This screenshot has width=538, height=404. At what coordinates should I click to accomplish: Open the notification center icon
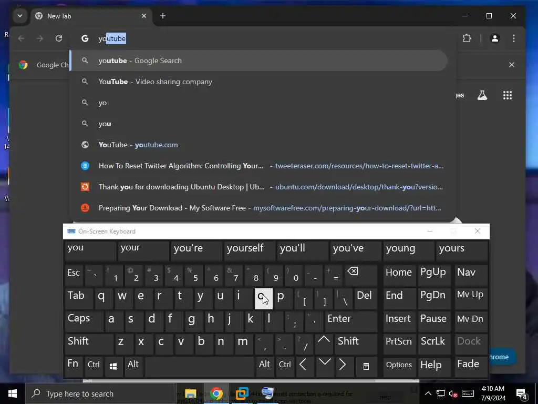pos(522,393)
